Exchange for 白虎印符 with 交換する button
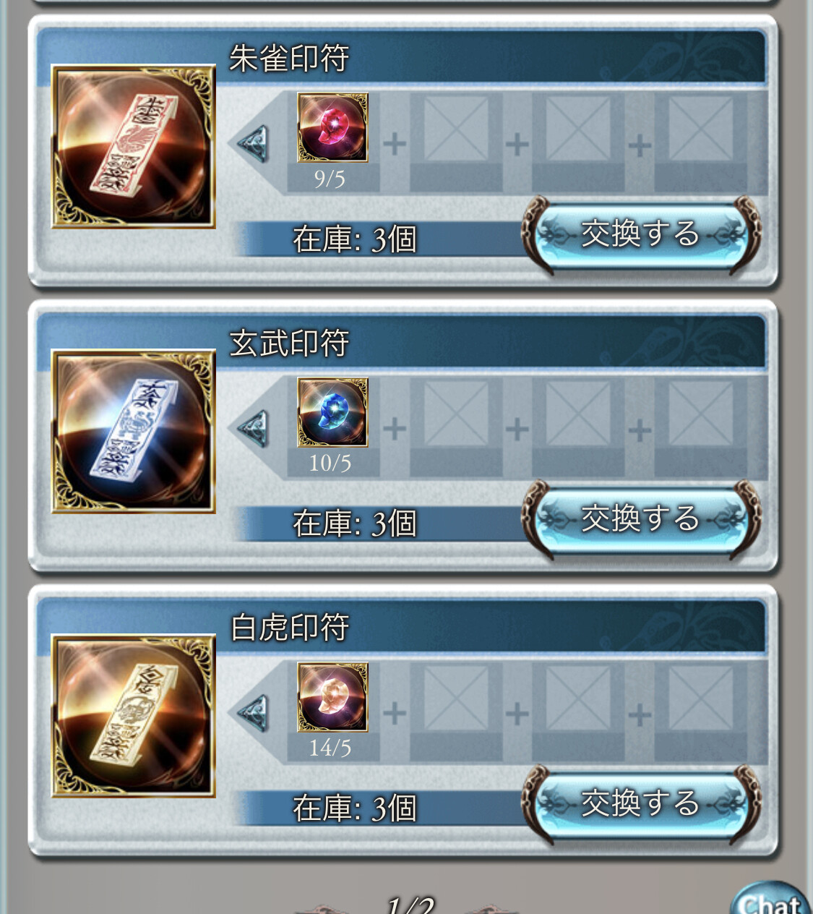This screenshot has width=813, height=914. pos(640,805)
